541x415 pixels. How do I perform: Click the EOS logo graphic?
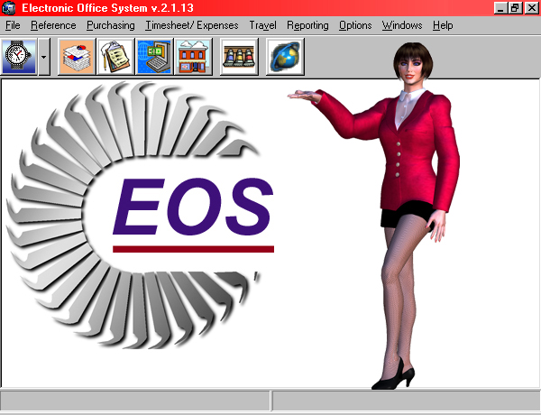[x=140, y=215]
